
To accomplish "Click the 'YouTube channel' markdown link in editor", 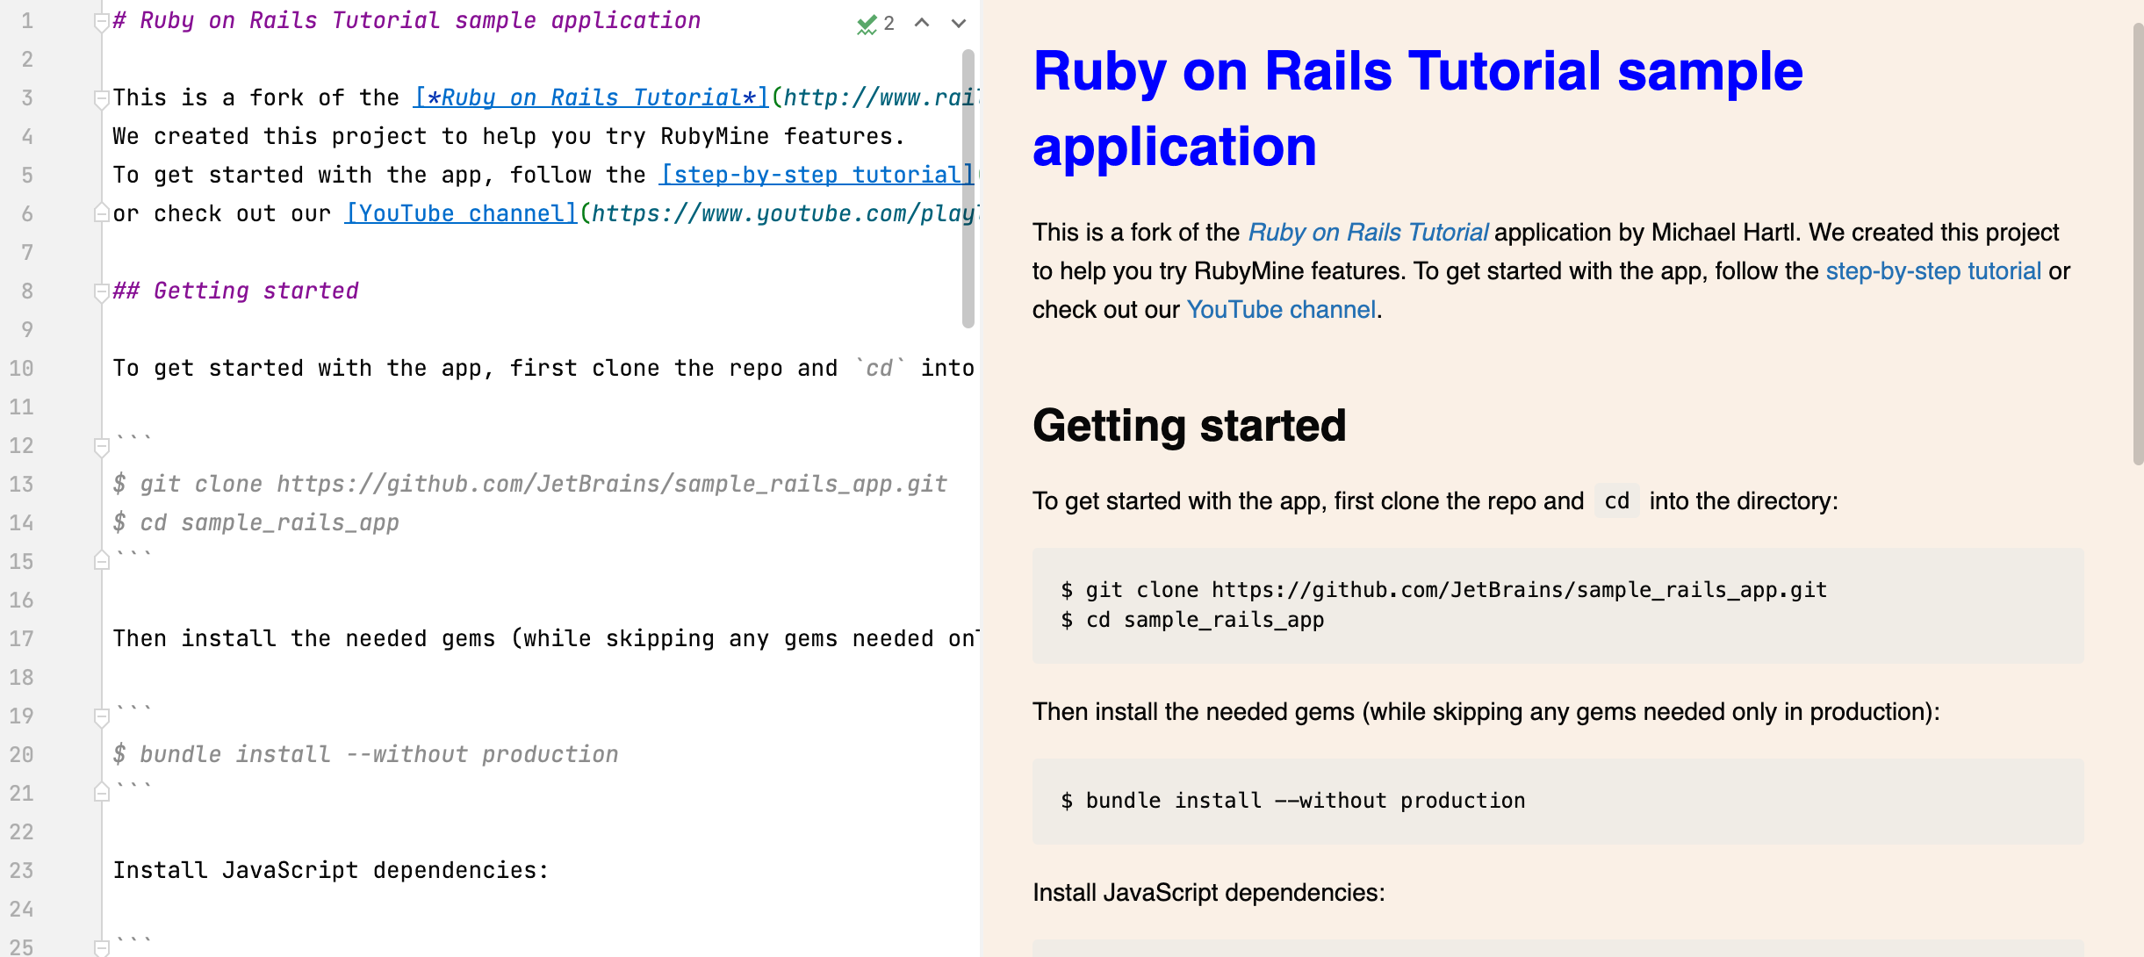I will point(459,212).
